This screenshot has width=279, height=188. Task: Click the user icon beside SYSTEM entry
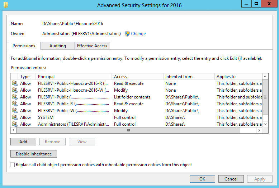coord(14,117)
